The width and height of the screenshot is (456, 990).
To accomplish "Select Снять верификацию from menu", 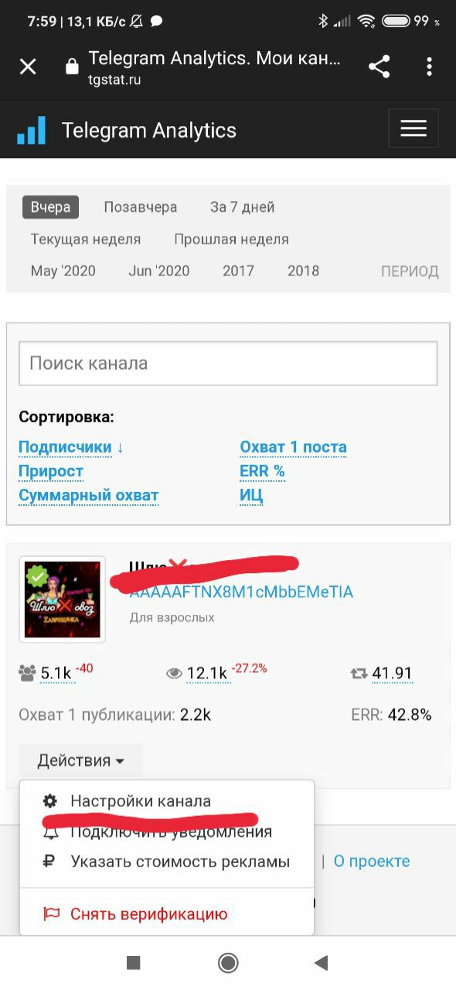I will click(x=149, y=914).
